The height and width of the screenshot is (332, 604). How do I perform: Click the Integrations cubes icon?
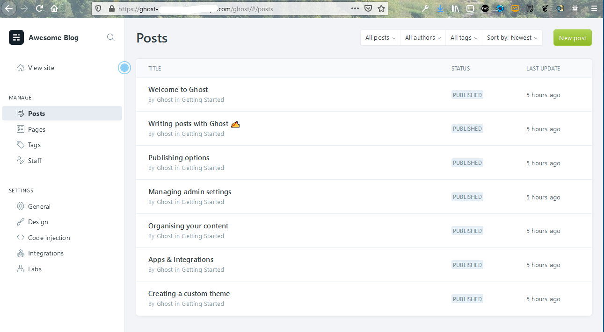(x=21, y=253)
